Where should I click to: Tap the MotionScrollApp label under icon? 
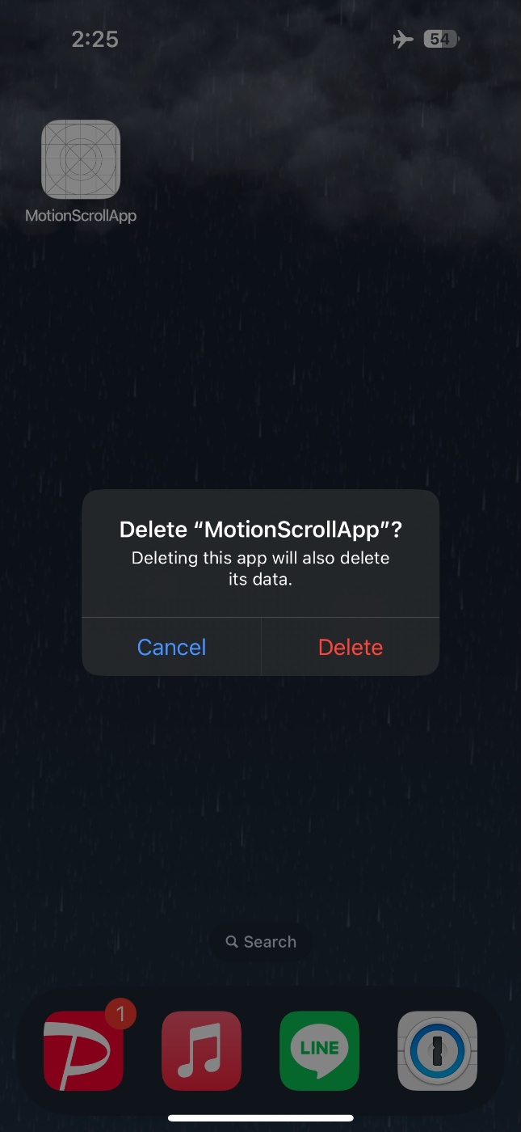pyautogui.click(x=81, y=216)
